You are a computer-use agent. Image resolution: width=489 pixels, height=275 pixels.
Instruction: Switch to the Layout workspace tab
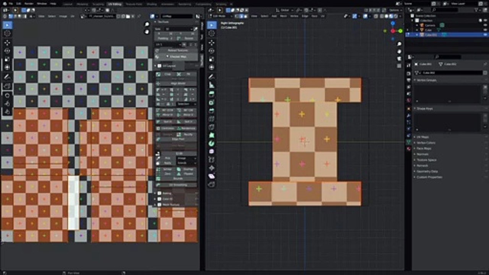pyautogui.click(x=68, y=4)
